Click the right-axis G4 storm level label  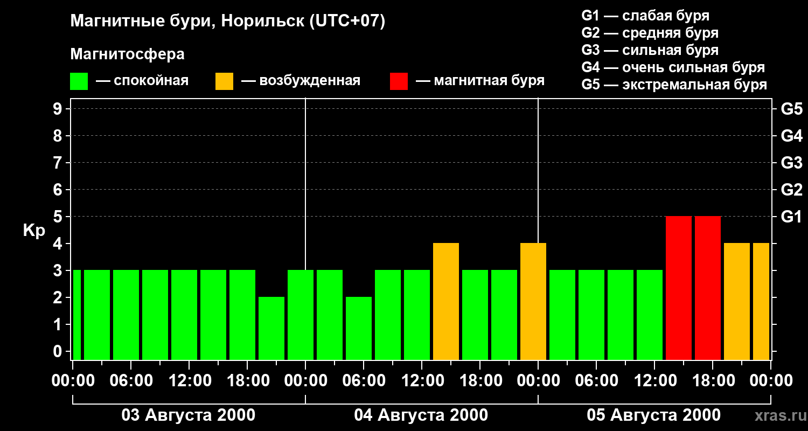pyautogui.click(x=791, y=136)
